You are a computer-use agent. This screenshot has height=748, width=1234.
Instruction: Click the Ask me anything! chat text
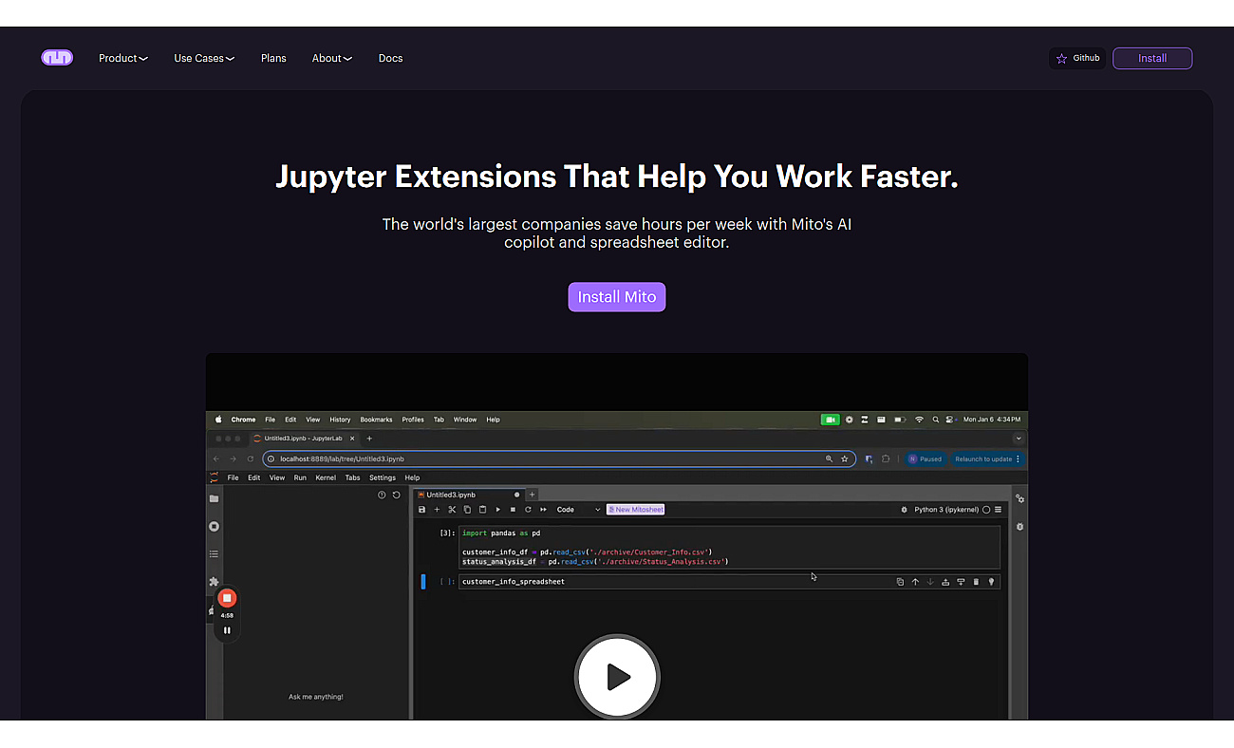pyautogui.click(x=316, y=697)
